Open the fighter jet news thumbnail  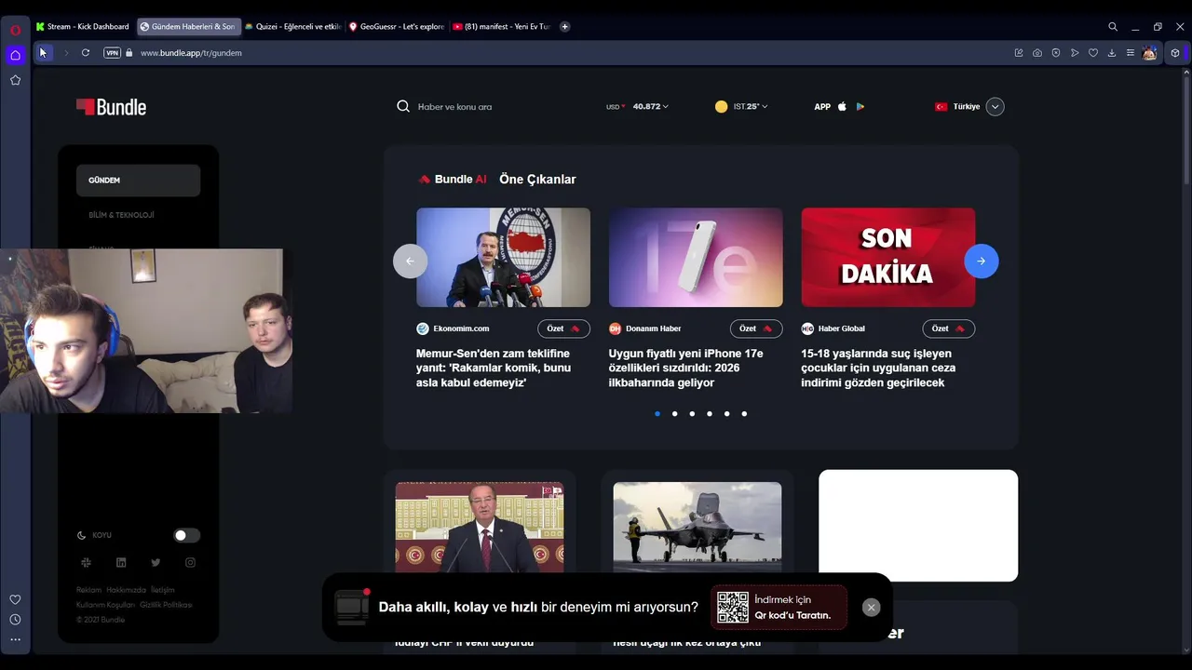coord(698,527)
